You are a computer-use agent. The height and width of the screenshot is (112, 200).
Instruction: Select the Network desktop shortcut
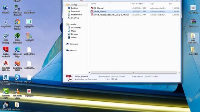coord(6,9)
